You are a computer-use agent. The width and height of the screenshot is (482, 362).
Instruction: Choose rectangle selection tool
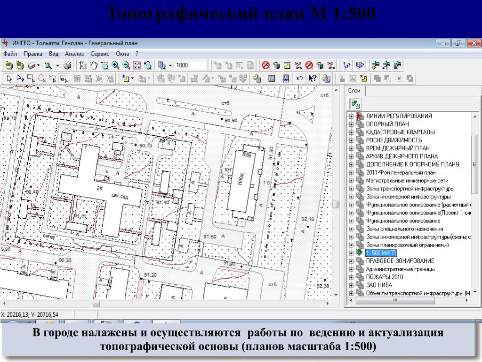tap(31, 79)
